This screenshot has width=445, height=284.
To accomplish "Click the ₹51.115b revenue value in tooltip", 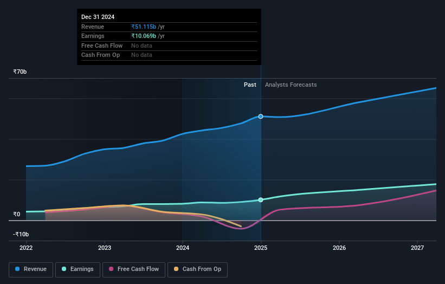I will click(144, 27).
